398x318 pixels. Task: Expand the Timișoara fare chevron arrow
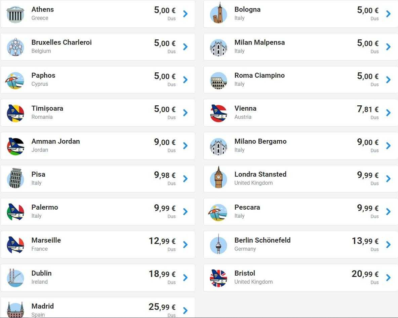(x=185, y=113)
